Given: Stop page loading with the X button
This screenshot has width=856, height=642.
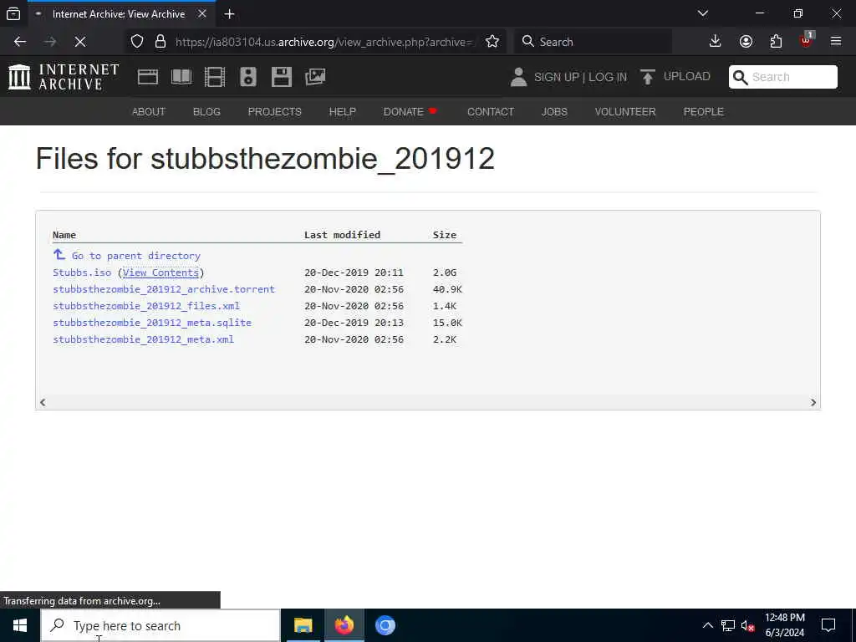Looking at the screenshot, I should click(x=79, y=42).
